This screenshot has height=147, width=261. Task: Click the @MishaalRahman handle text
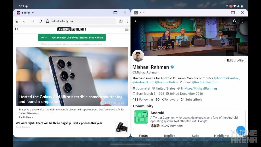point(145,72)
